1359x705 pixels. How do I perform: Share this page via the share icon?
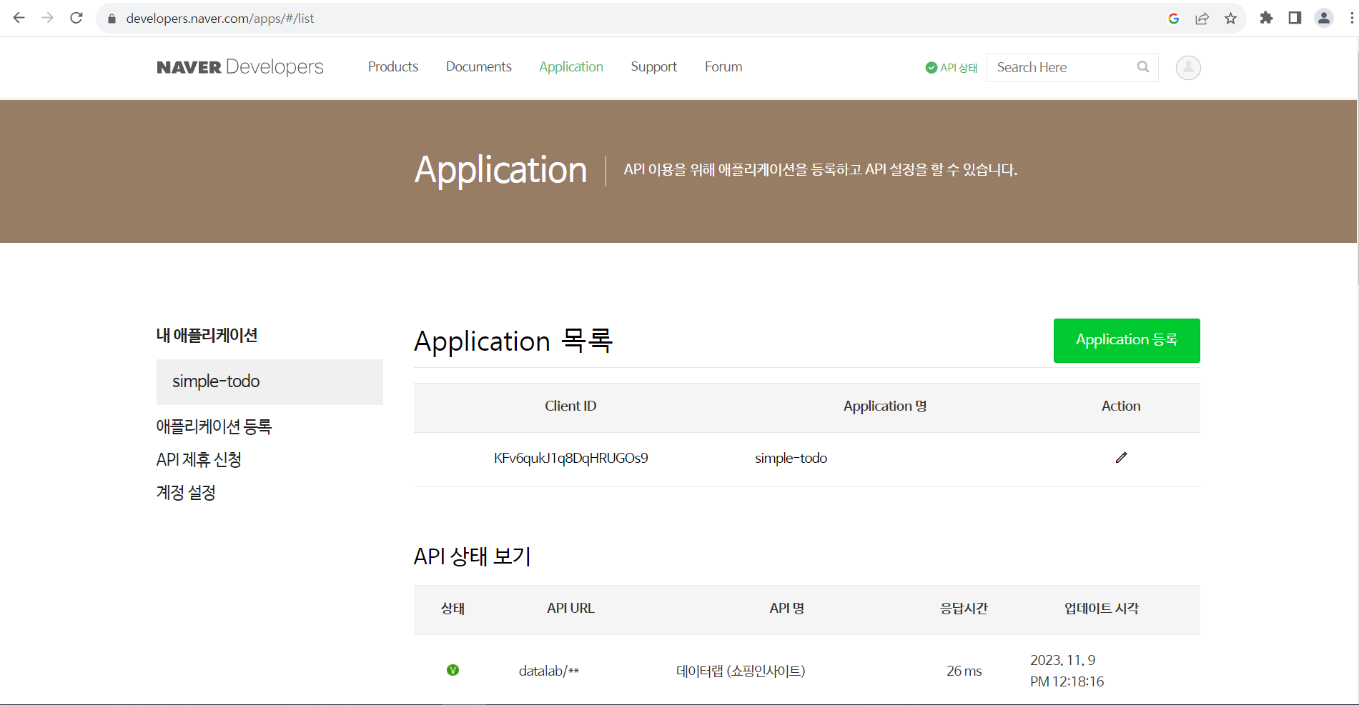pyautogui.click(x=1202, y=19)
